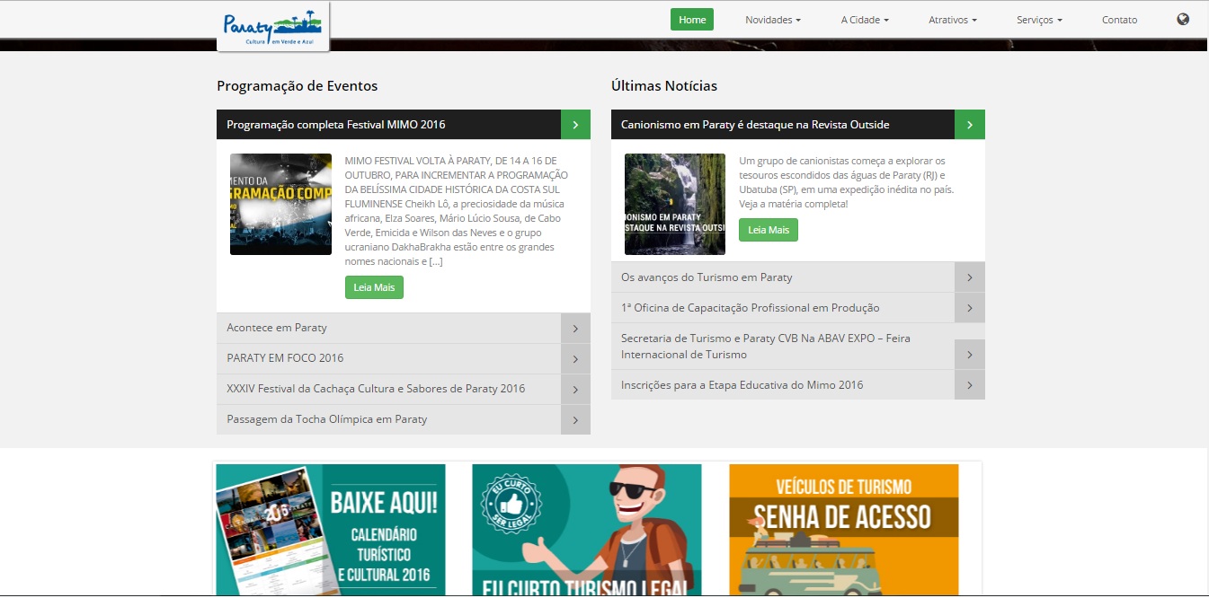Open XXXIV Festival da Cachaça event link

click(376, 389)
